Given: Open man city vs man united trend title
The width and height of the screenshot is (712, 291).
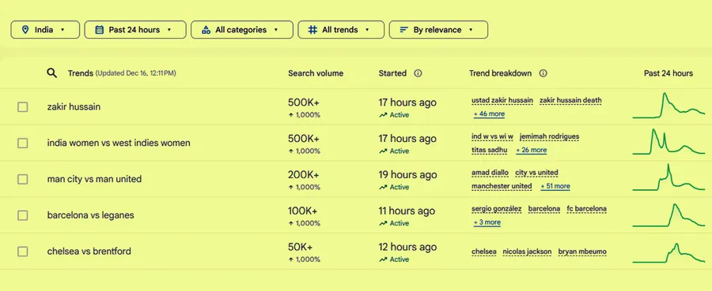Looking at the screenshot, I should [94, 179].
